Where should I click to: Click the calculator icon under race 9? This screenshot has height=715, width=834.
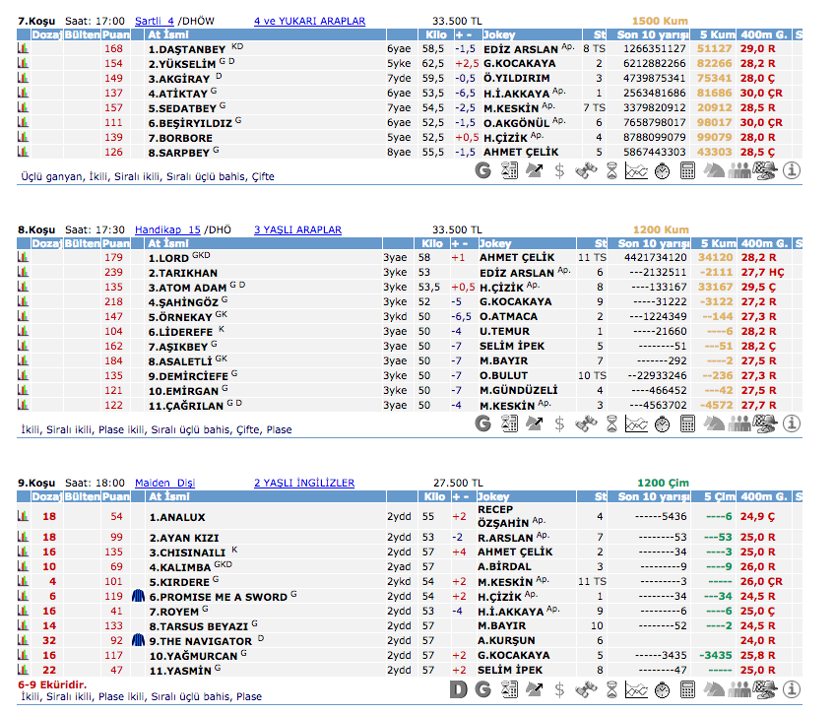pos(687,689)
